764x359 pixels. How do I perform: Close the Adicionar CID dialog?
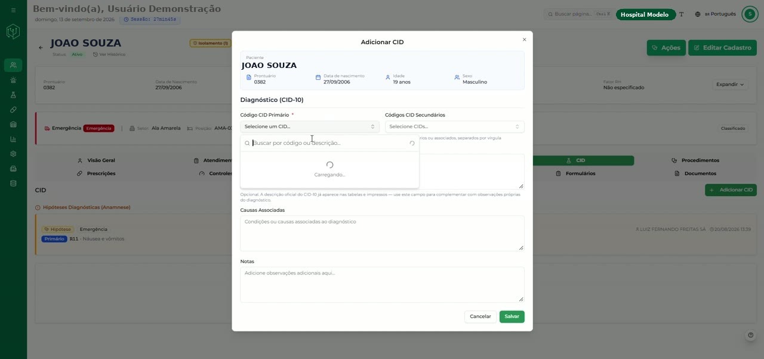click(x=524, y=40)
